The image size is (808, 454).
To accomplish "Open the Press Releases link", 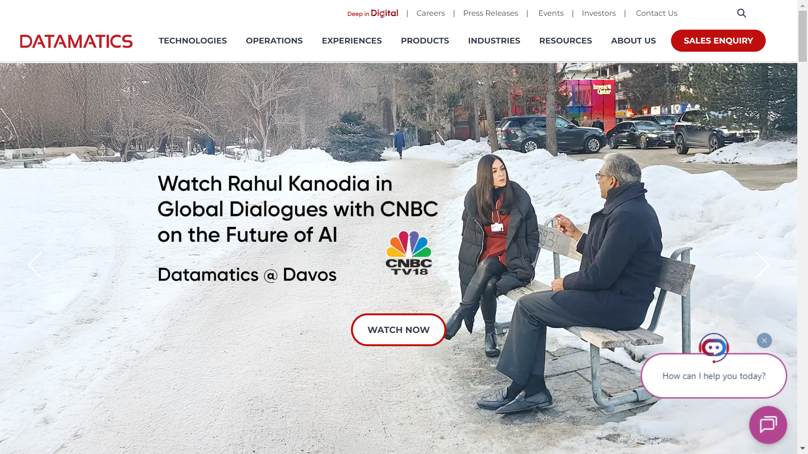I will pos(490,13).
